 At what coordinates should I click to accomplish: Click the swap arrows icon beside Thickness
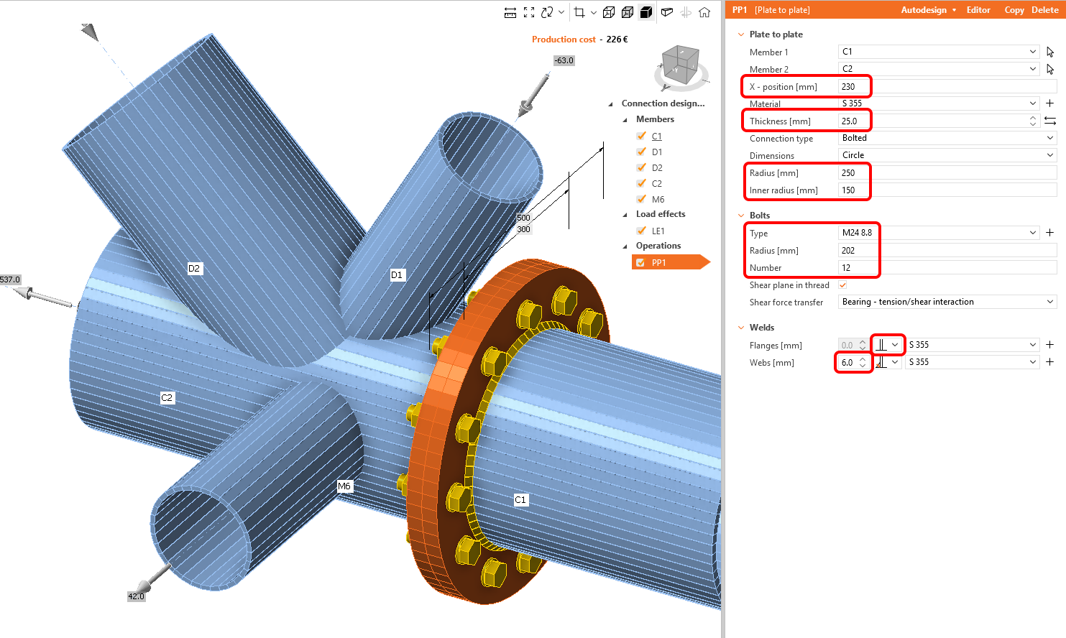coord(1049,121)
